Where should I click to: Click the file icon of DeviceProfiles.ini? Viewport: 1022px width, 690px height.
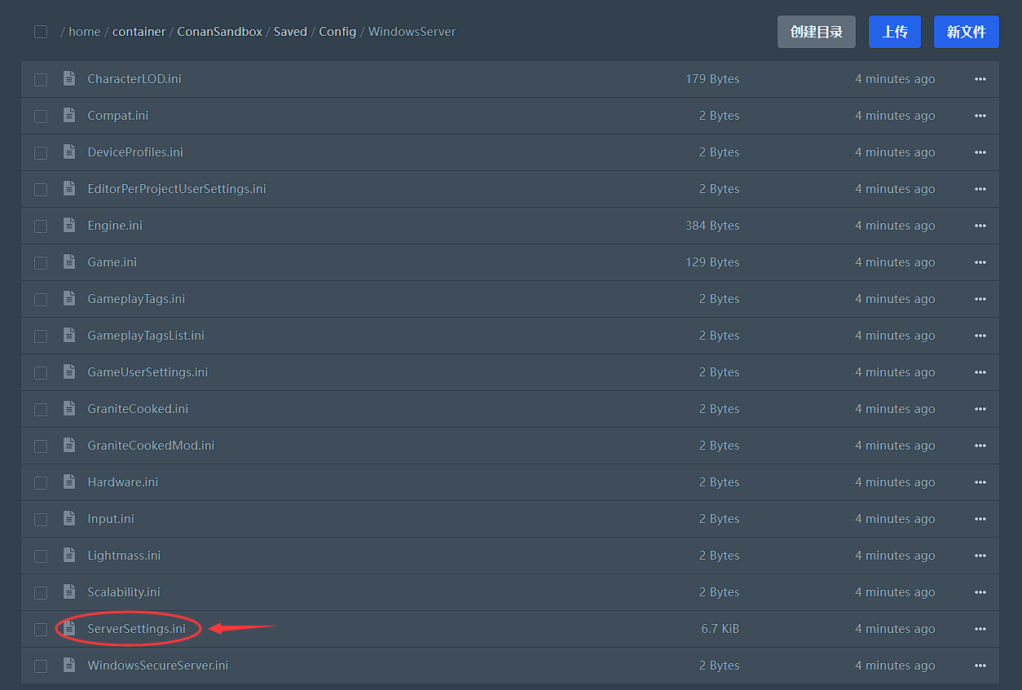69,152
